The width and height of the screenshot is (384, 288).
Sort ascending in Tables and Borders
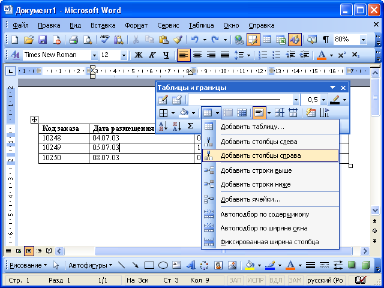pyautogui.click(x=163, y=126)
